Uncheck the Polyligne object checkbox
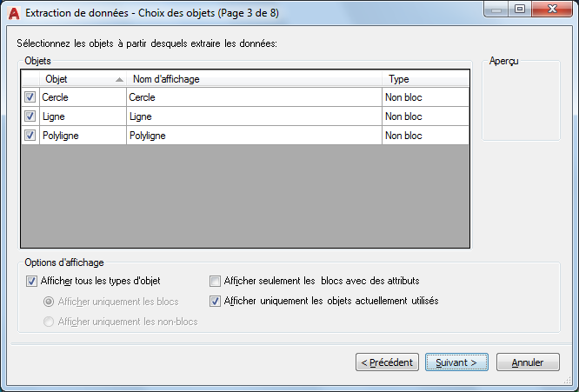 [30, 136]
